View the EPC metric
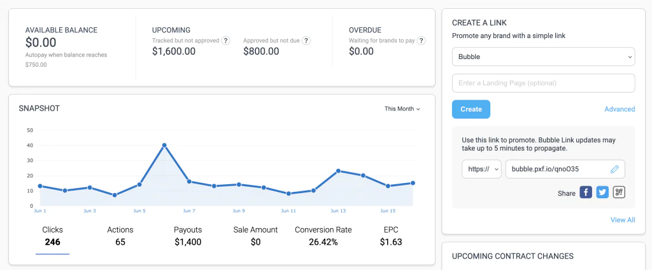 pyautogui.click(x=391, y=236)
